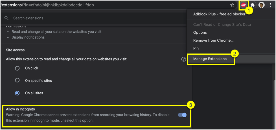This screenshot has width=276, height=130.
Task: Open the Extensions puzzle piece menu
Action: [253, 5]
